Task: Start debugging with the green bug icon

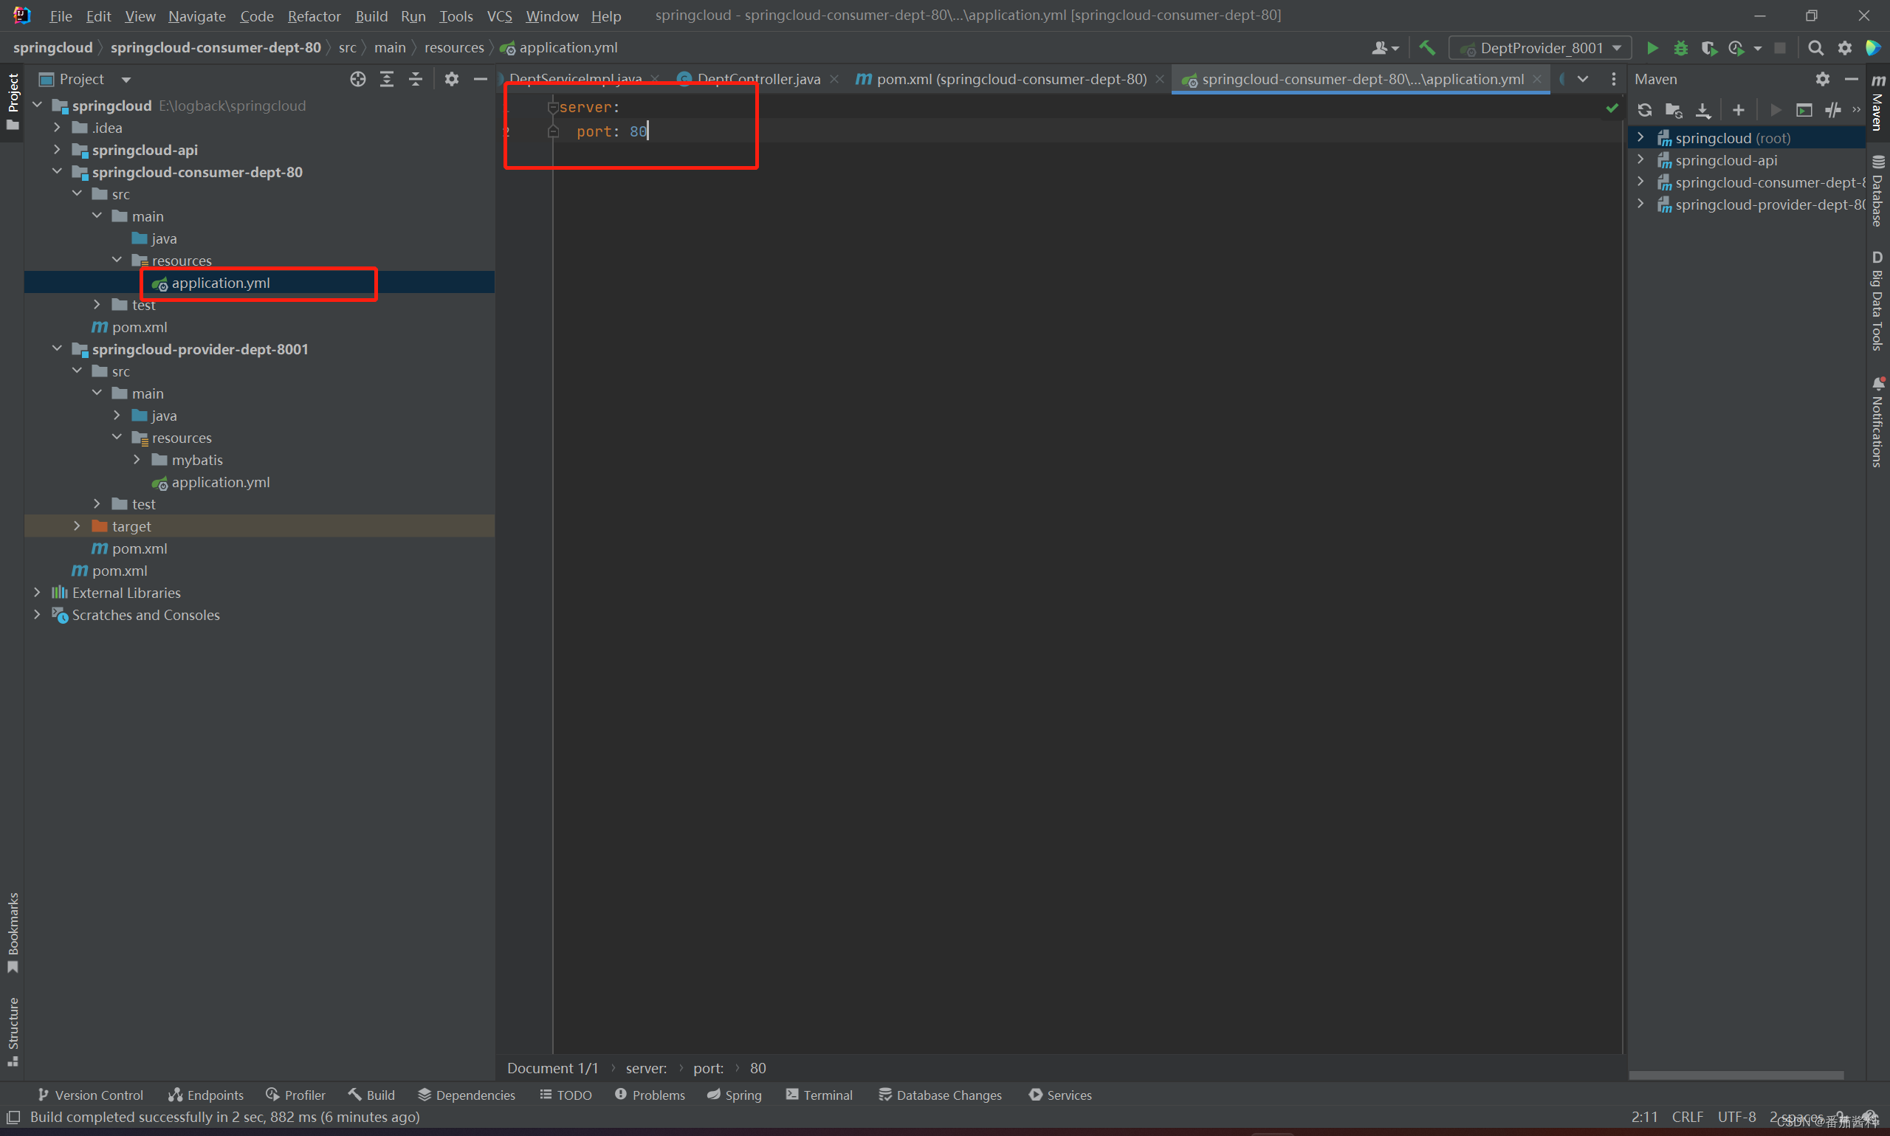Action: coord(1680,48)
